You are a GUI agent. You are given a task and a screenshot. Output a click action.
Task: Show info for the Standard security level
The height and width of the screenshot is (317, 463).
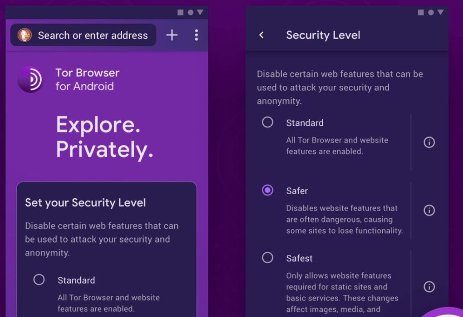click(429, 142)
